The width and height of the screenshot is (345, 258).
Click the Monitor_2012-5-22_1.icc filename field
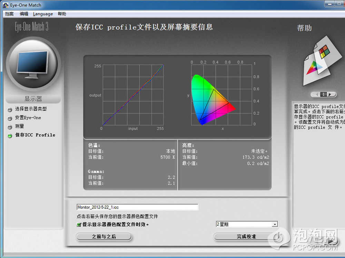coord(138,207)
